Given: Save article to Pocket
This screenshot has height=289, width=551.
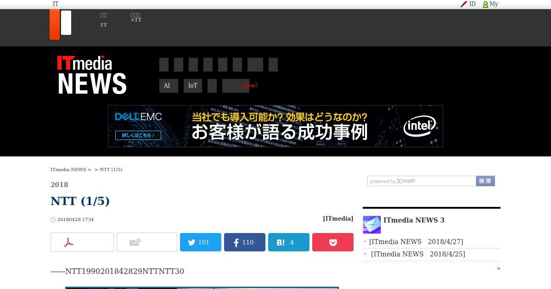Looking at the screenshot, I should click(x=333, y=242).
